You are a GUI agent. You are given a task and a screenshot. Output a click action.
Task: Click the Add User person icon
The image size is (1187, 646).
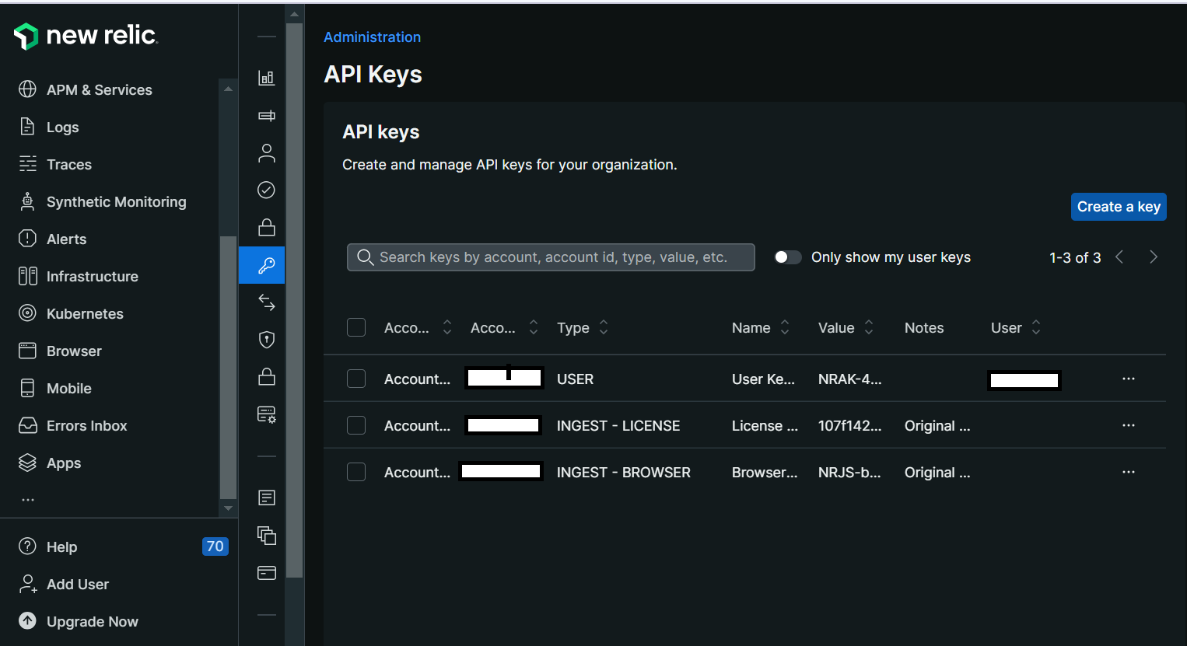pyautogui.click(x=27, y=584)
